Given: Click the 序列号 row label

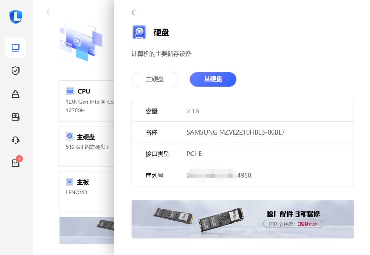Looking at the screenshot, I should pyautogui.click(x=154, y=175).
